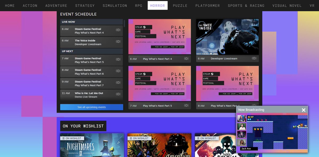This screenshot has width=319, height=157.
Task: Click broadcast icon on The Voice Inside row
Action: (x=118, y=42)
